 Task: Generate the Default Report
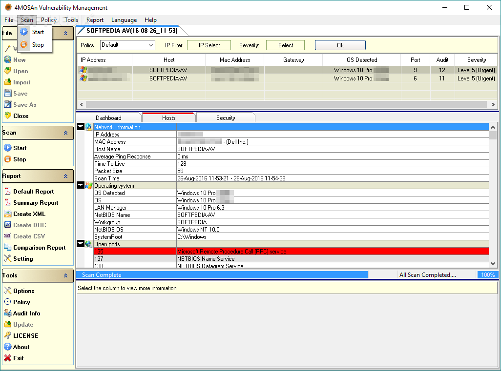29,192
